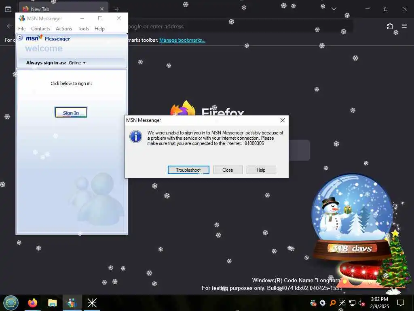414x311 pixels.
Task: Click the Christmas tree desktop decoration
Action: [x=395, y=262]
